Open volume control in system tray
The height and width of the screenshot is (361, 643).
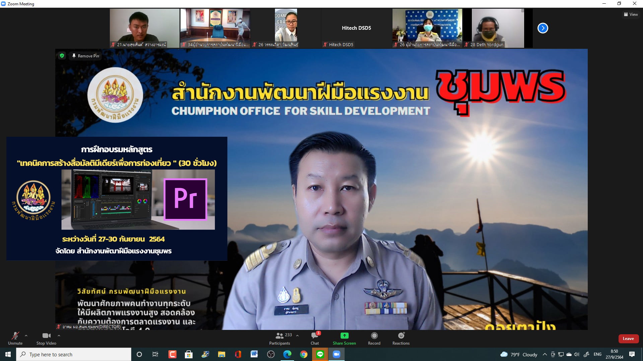577,354
